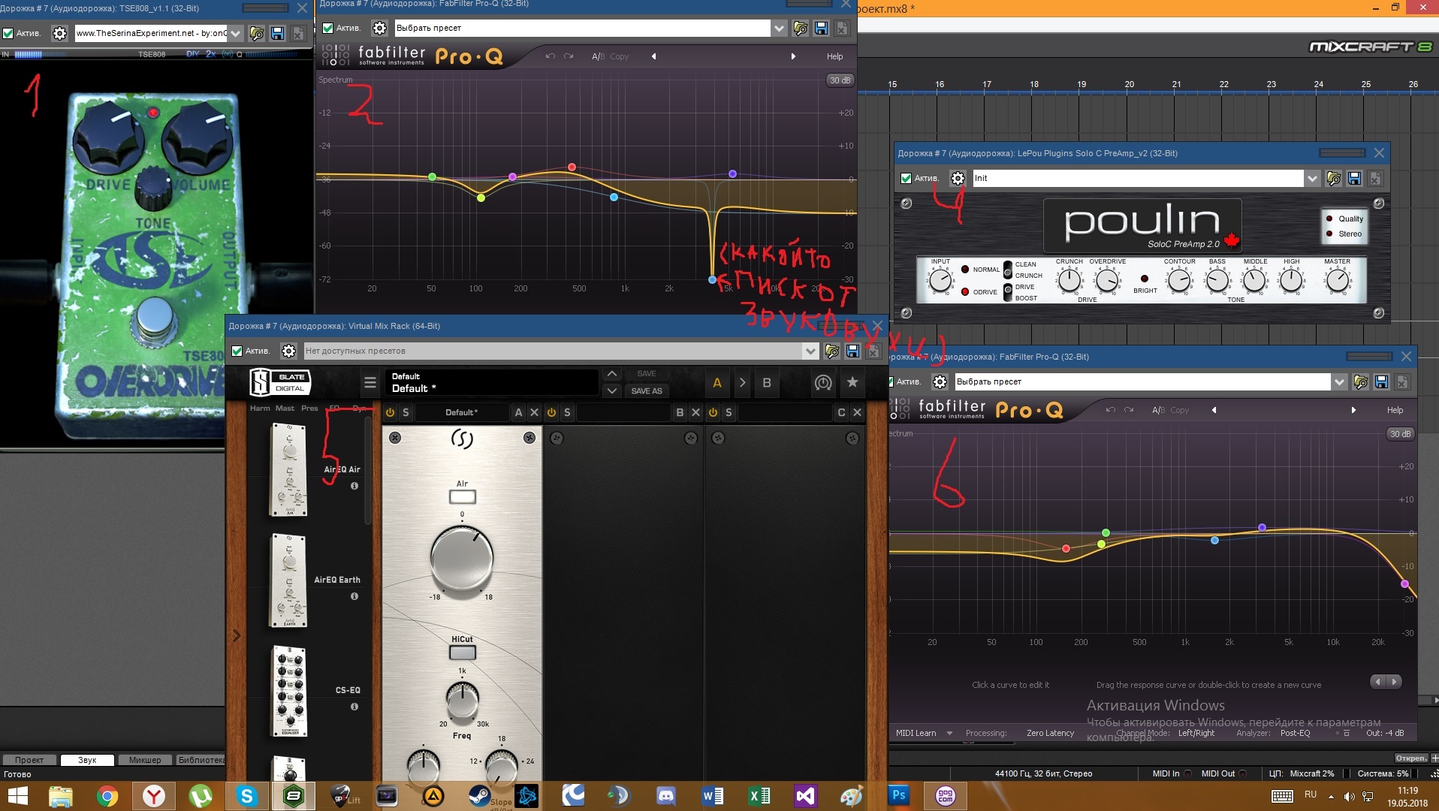Toggle Air button on AirEQ module
This screenshot has width=1439, height=811.
pos(462,496)
